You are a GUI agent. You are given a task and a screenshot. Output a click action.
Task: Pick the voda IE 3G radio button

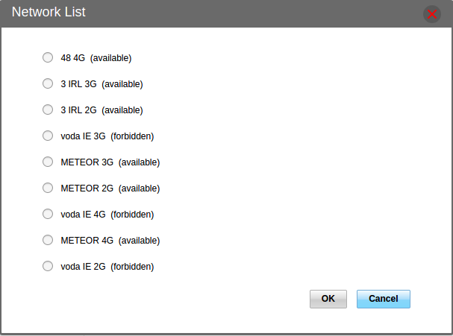[48, 136]
